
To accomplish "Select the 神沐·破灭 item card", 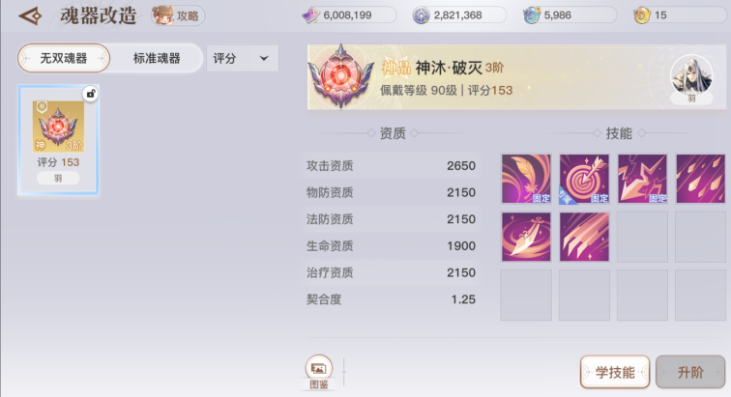I will (58, 140).
